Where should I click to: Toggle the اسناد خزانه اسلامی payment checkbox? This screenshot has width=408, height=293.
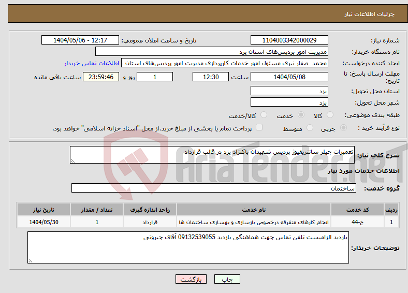[x=259, y=127]
